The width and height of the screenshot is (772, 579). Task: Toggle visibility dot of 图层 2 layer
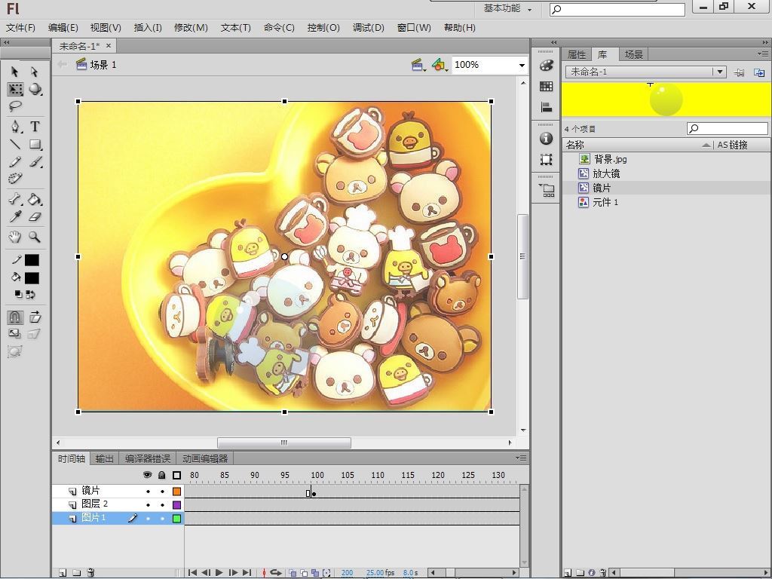pyautogui.click(x=148, y=504)
